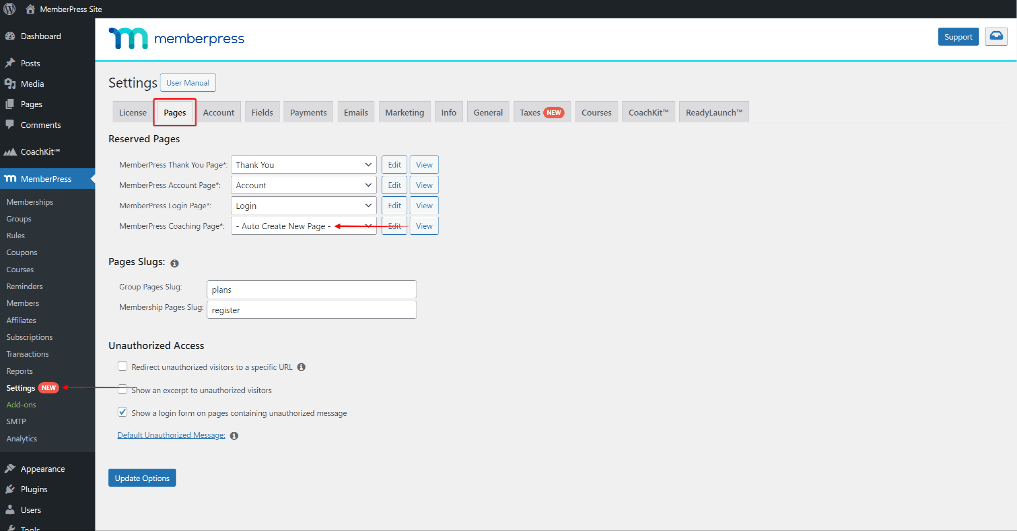Disable Show login form on unauthorized pages
The width and height of the screenshot is (1017, 531).
122,413
